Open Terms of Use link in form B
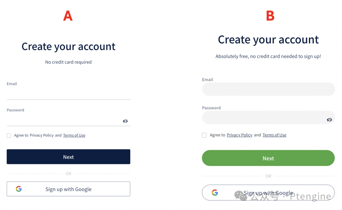Screen dimensions: 342x210 (x=274, y=135)
